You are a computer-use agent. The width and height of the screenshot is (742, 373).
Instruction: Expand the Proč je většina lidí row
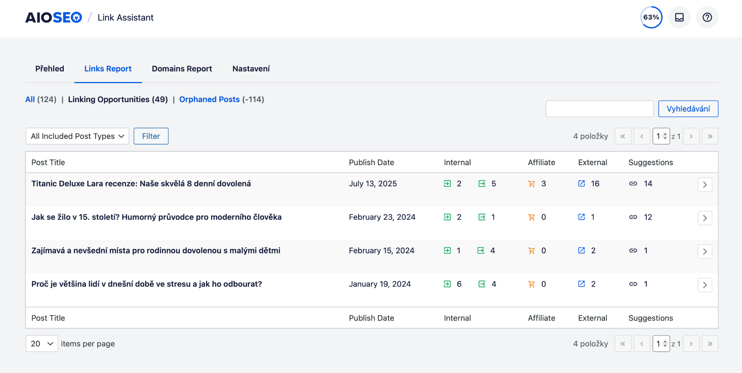[x=705, y=285]
